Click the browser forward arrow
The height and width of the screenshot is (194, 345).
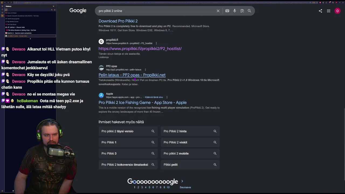tap(8, 3)
